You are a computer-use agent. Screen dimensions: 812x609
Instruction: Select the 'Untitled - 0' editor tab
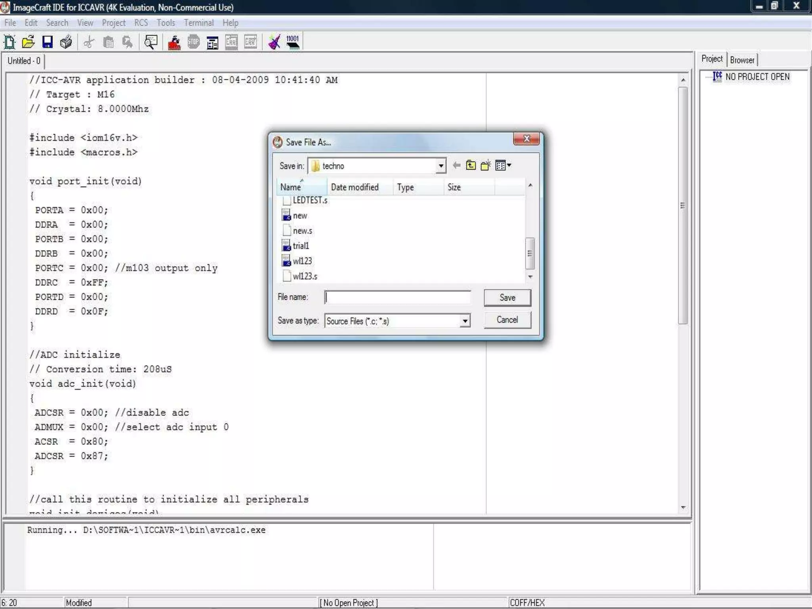tap(24, 61)
